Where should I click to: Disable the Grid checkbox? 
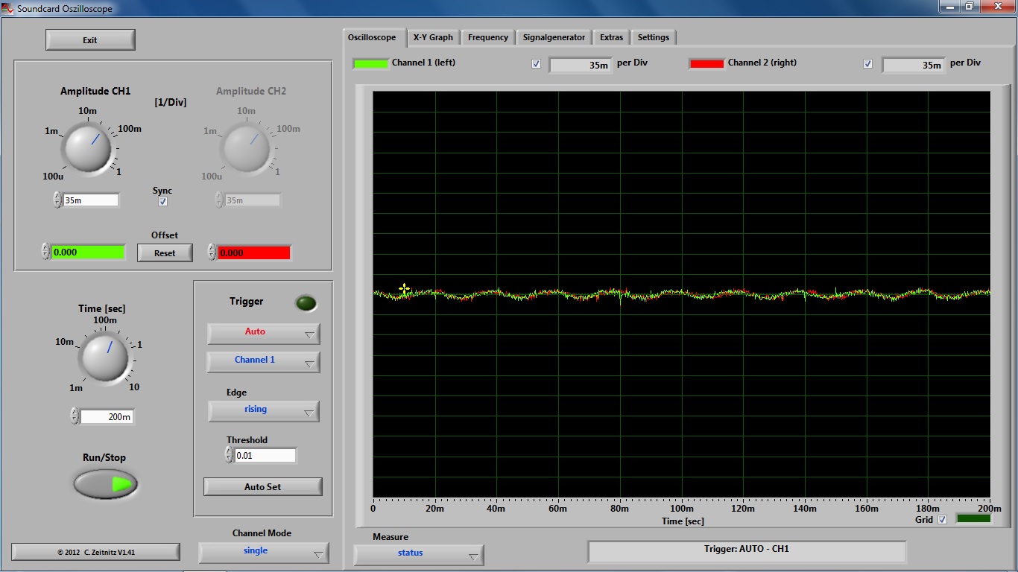point(942,519)
